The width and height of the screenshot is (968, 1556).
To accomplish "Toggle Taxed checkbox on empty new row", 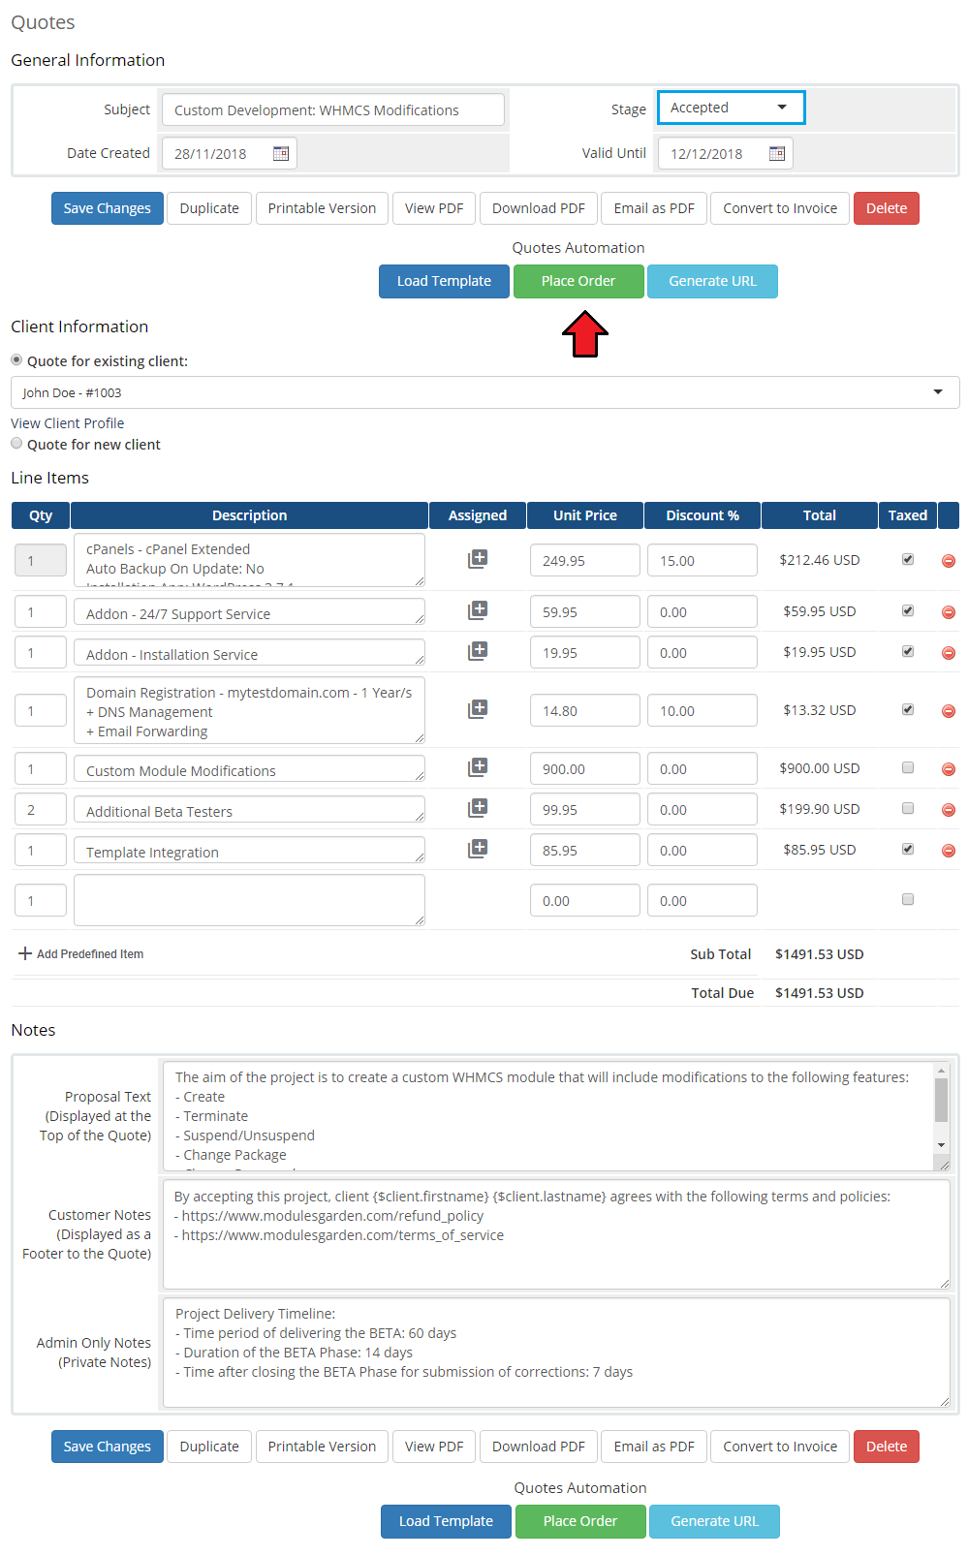I will click(908, 899).
